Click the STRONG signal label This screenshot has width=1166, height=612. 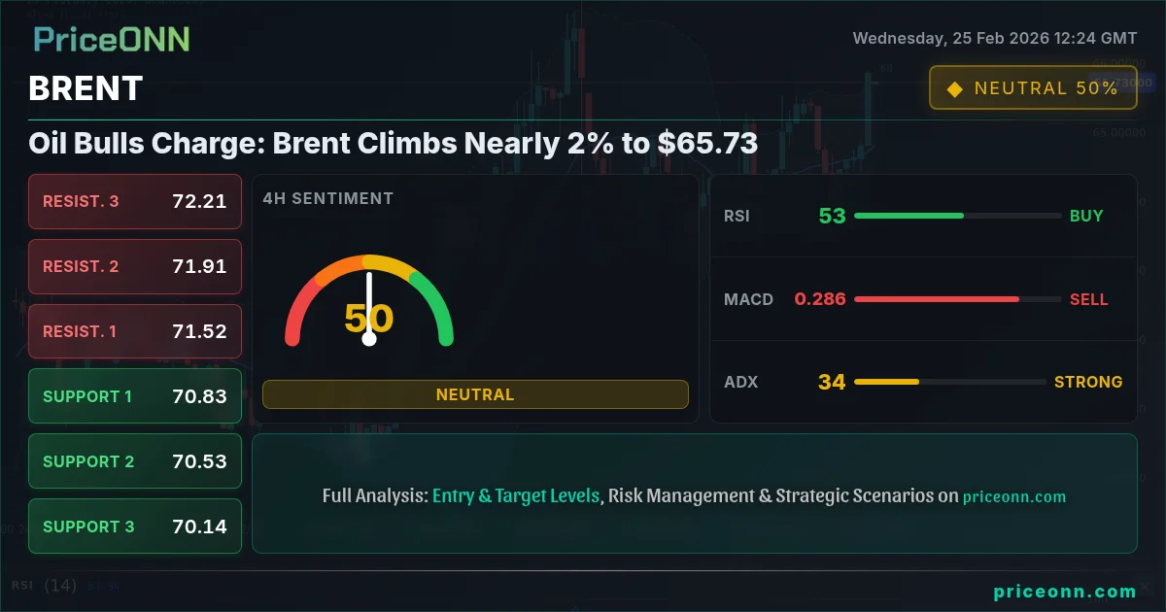[x=1088, y=382]
